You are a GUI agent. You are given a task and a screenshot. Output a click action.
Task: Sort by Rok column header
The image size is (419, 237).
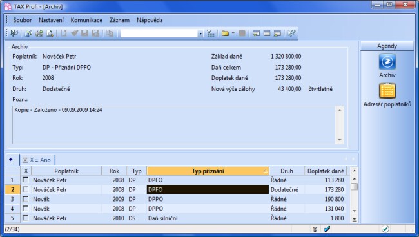click(114, 171)
